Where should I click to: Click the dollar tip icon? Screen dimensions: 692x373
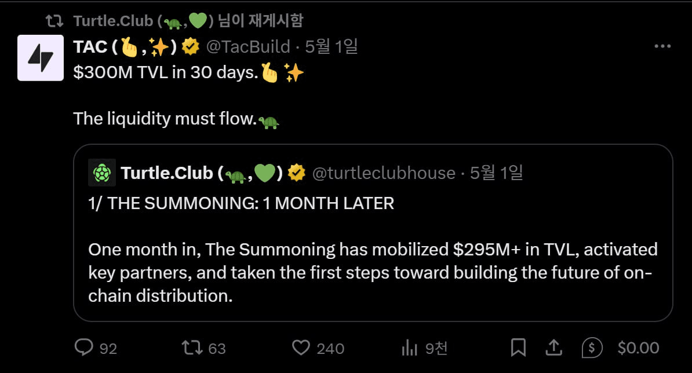[x=592, y=348]
